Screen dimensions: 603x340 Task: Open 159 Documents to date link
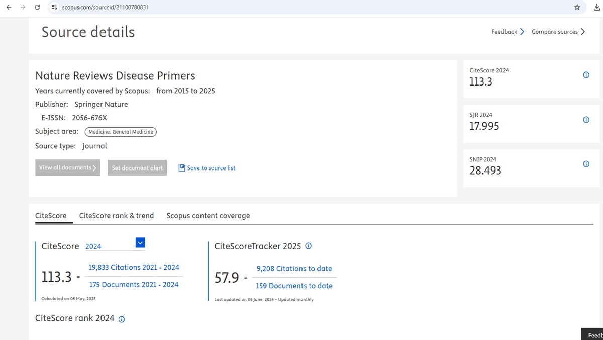(294, 286)
